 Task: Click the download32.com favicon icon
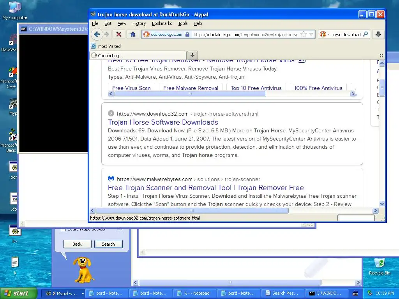[x=111, y=113]
